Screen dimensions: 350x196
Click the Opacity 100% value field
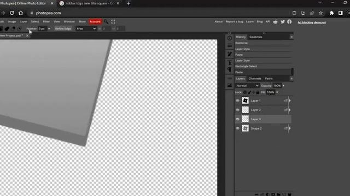point(277,85)
